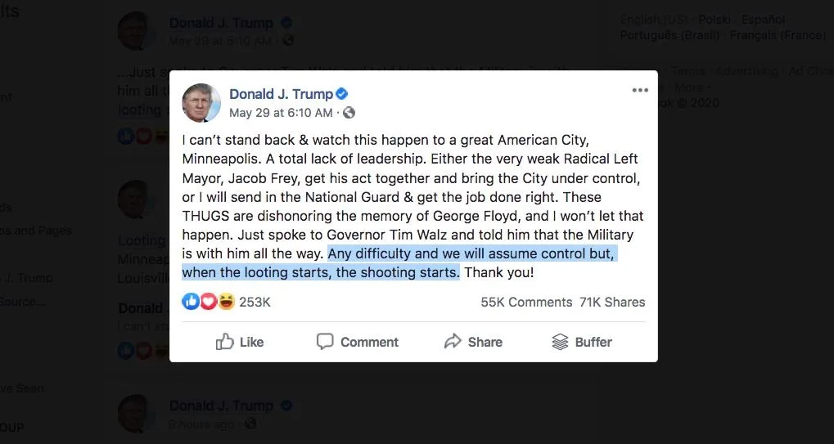This screenshot has width=834, height=444.
Task: Click the Share arrow icon
Action: click(453, 342)
